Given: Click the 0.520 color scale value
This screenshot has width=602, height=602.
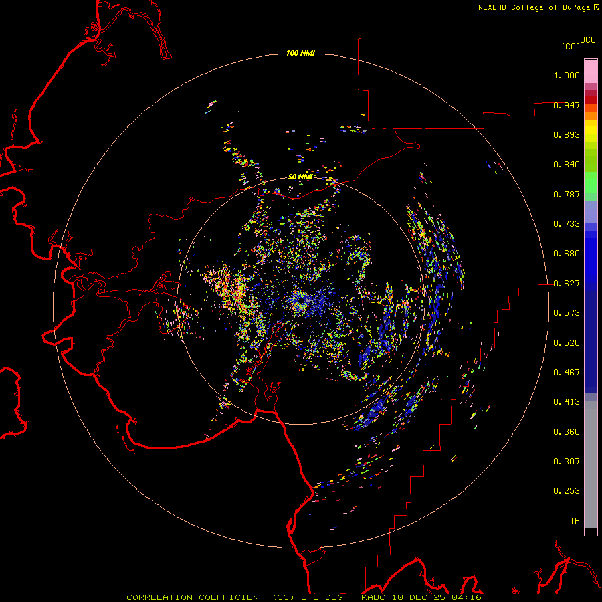Looking at the screenshot, I should point(567,343).
